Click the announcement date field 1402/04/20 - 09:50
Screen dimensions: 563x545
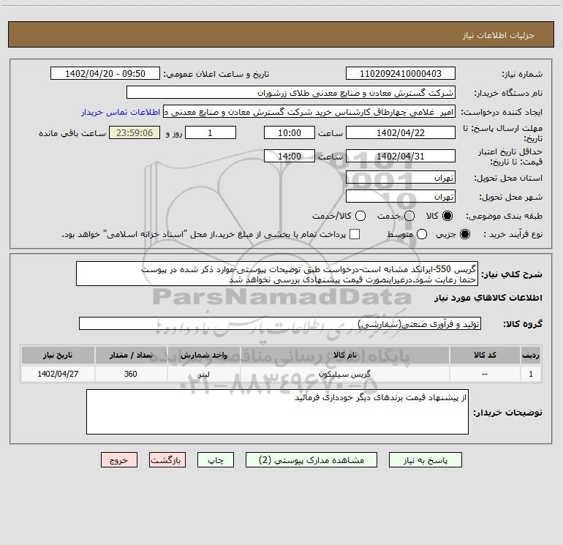pos(105,73)
